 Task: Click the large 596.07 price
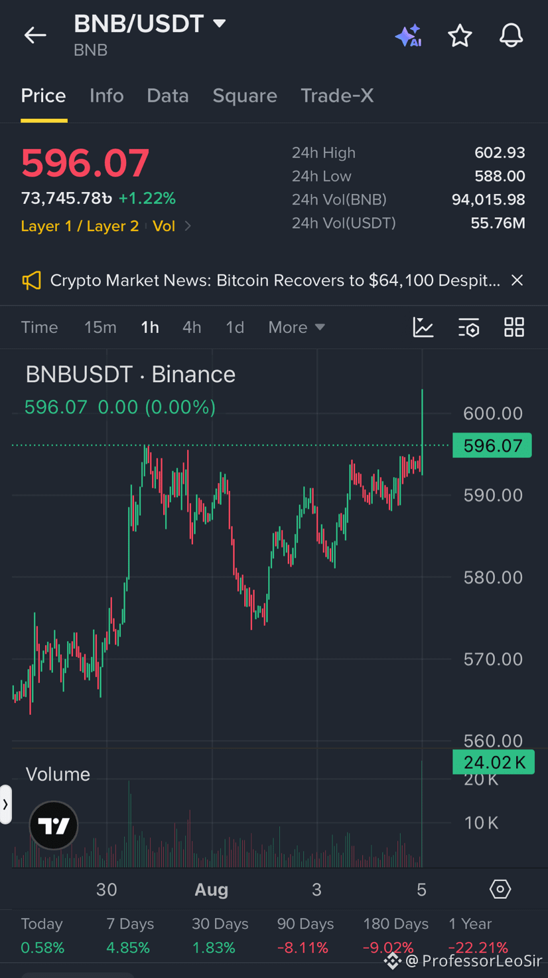pyautogui.click(x=85, y=163)
